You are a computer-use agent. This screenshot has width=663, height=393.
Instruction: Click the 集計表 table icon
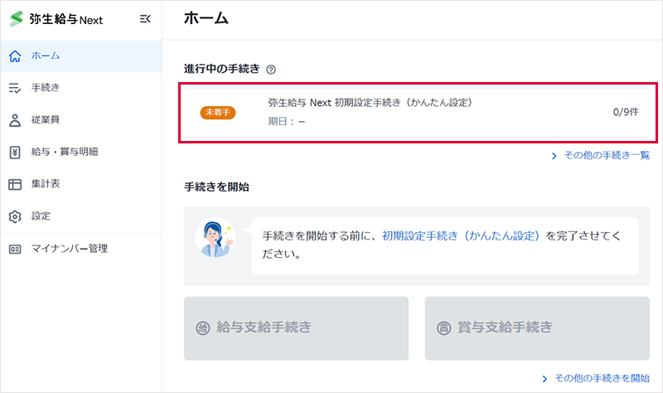(x=15, y=184)
